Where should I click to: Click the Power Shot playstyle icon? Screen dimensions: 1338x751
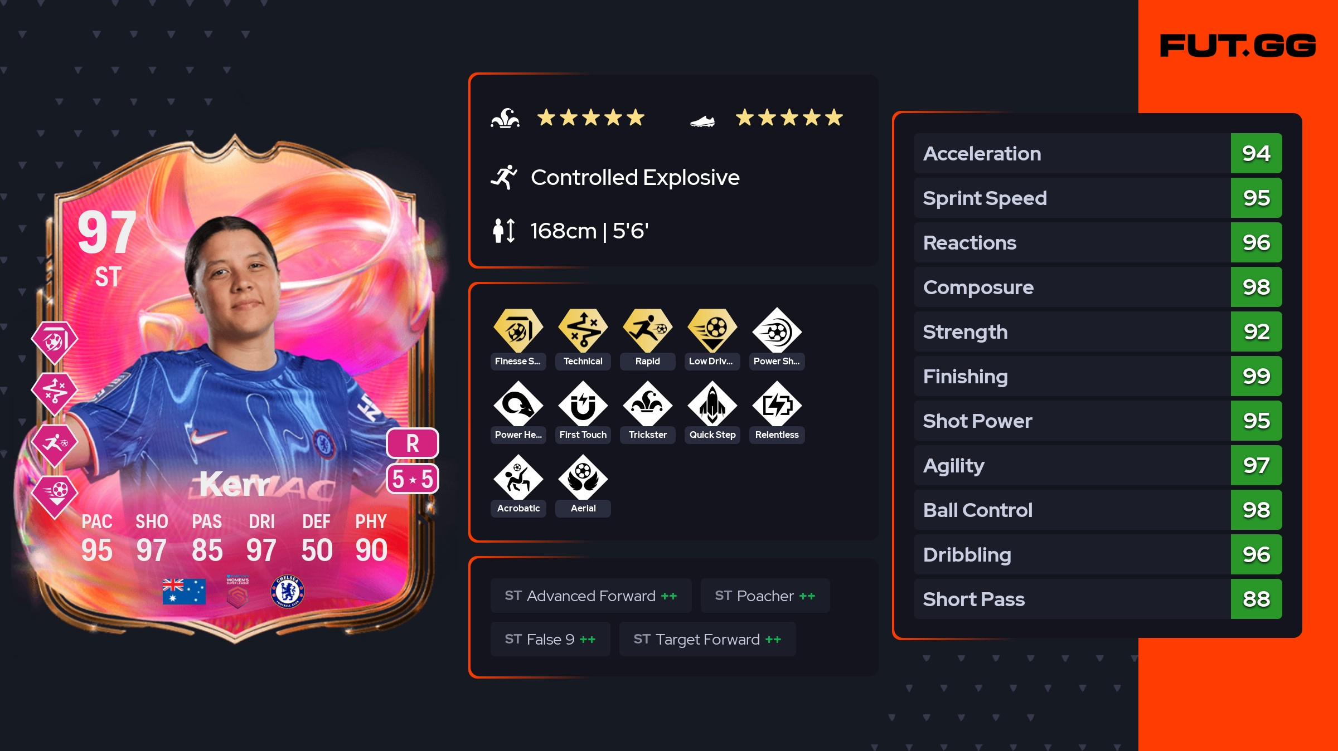777,331
